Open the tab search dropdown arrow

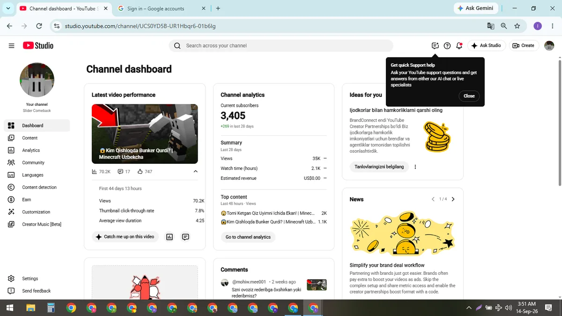click(x=8, y=8)
